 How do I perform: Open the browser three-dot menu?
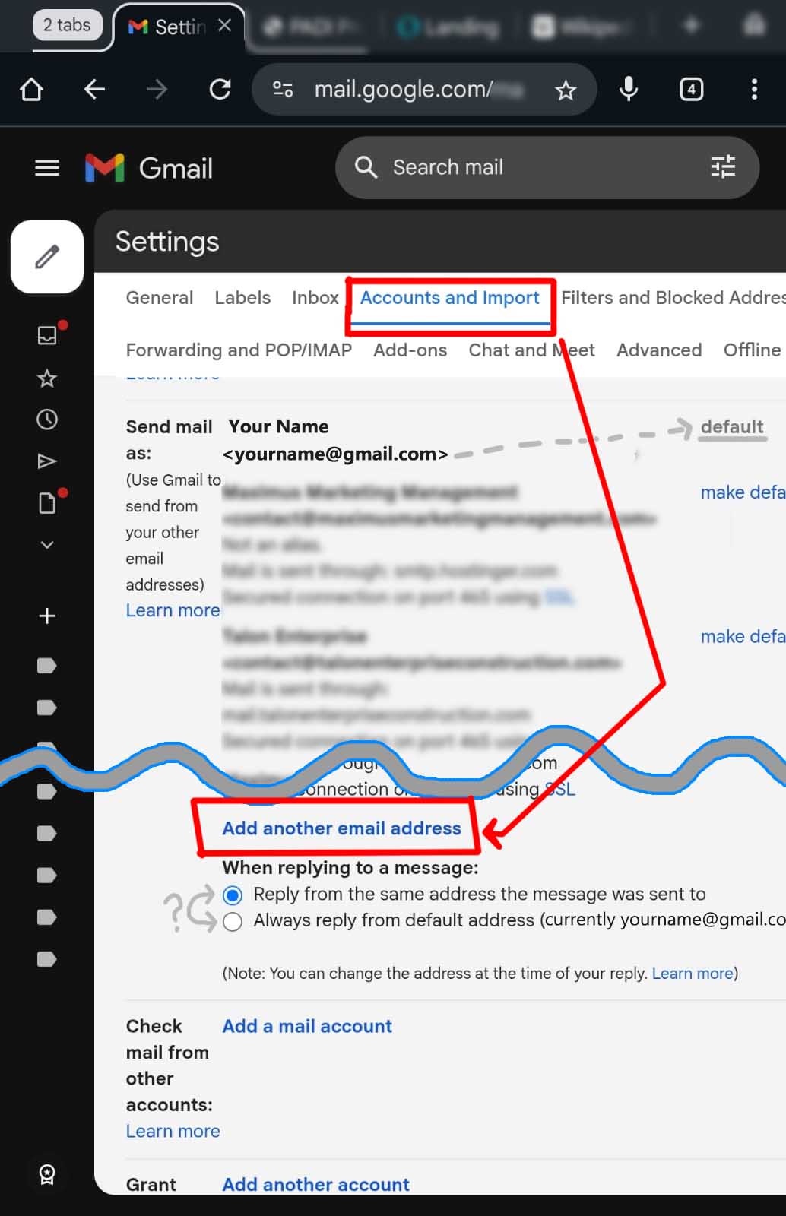pyautogui.click(x=753, y=90)
